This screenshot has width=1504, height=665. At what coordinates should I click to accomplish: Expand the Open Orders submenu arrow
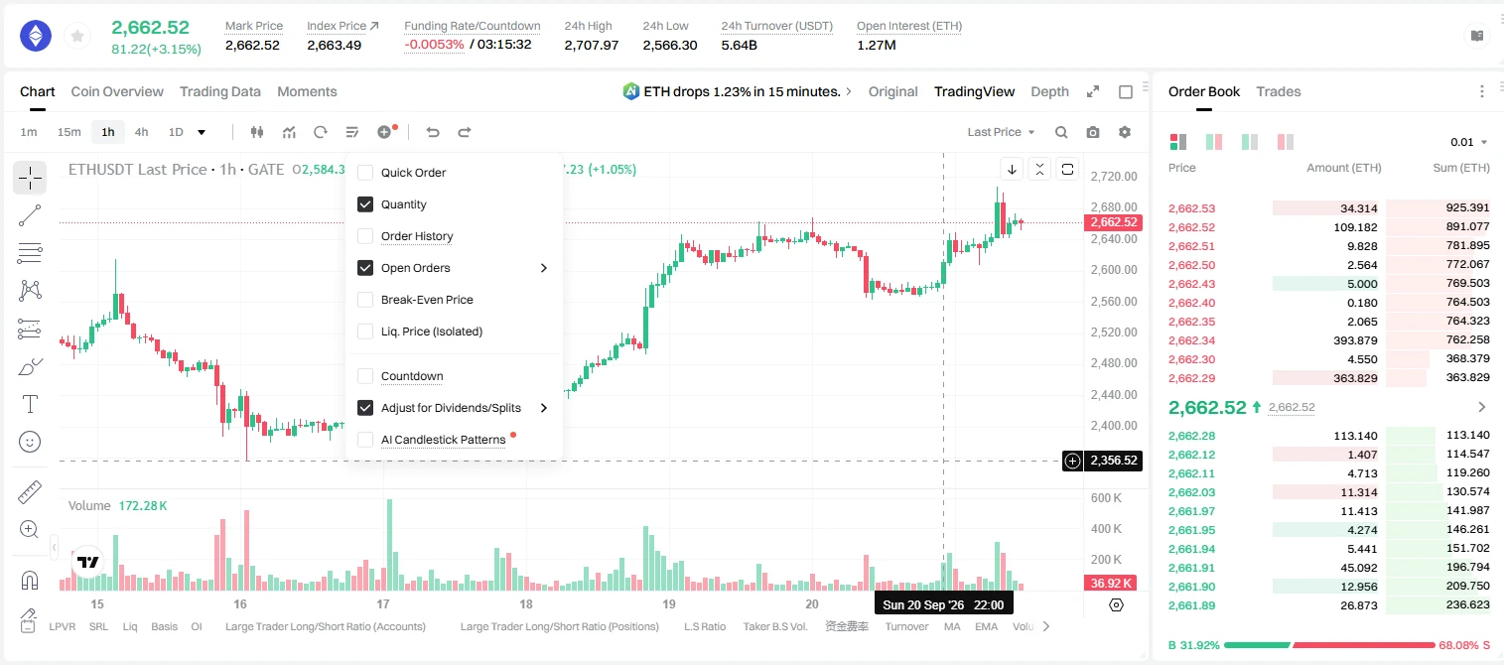(544, 268)
